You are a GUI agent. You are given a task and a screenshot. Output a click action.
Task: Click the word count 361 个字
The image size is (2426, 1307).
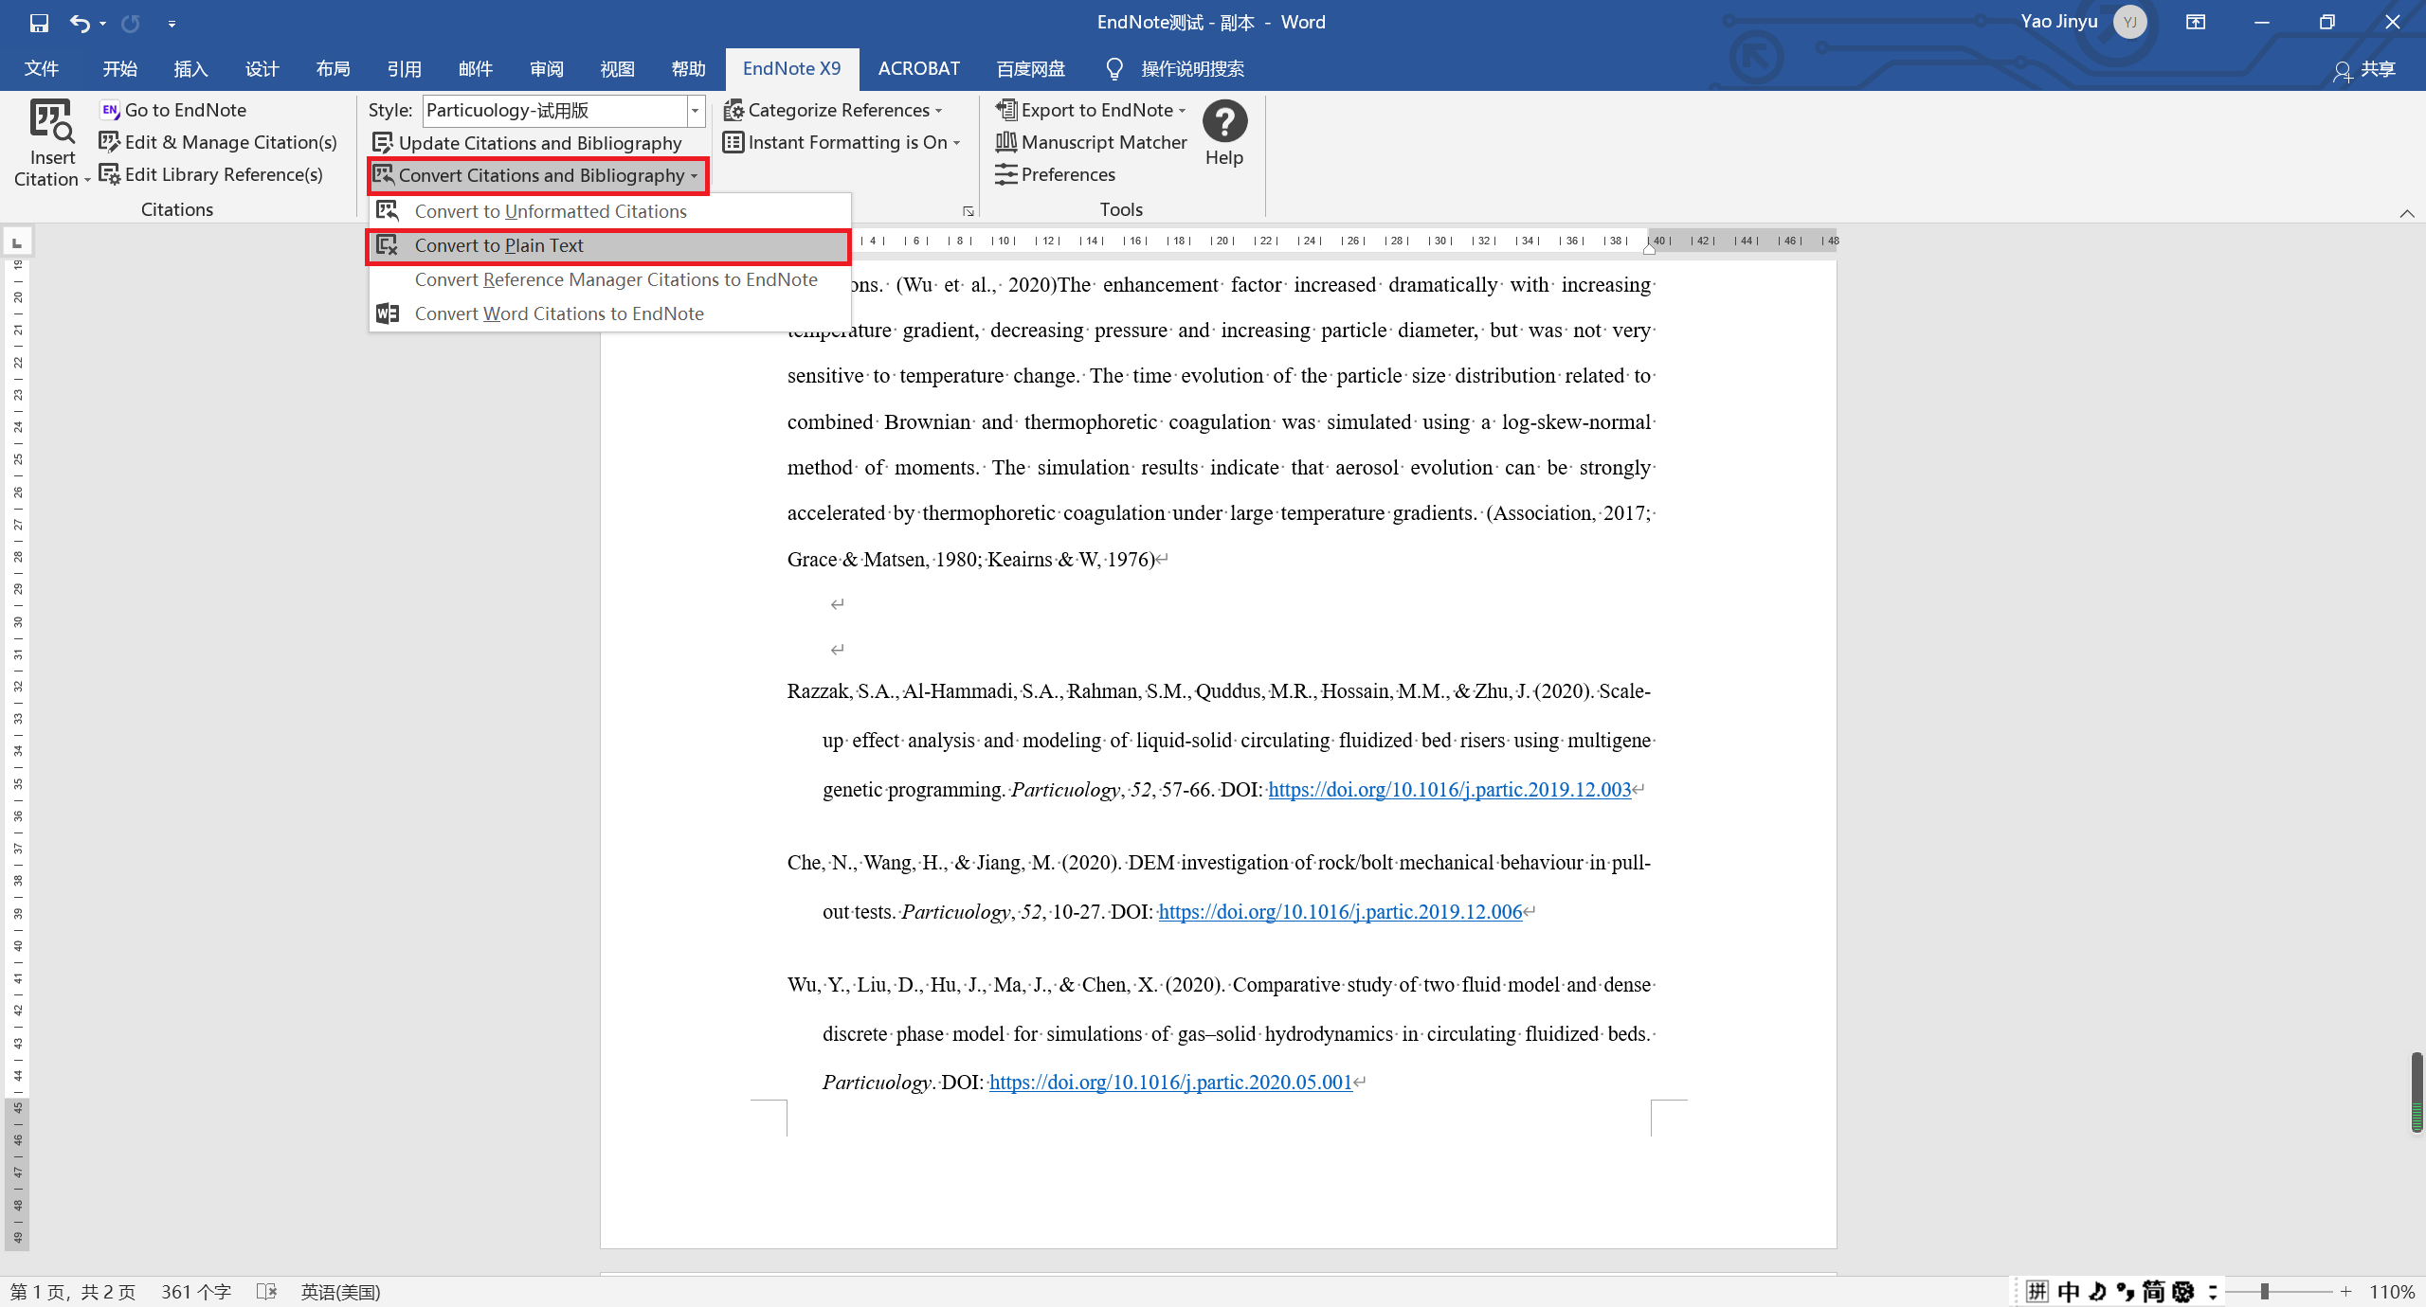coord(196,1292)
